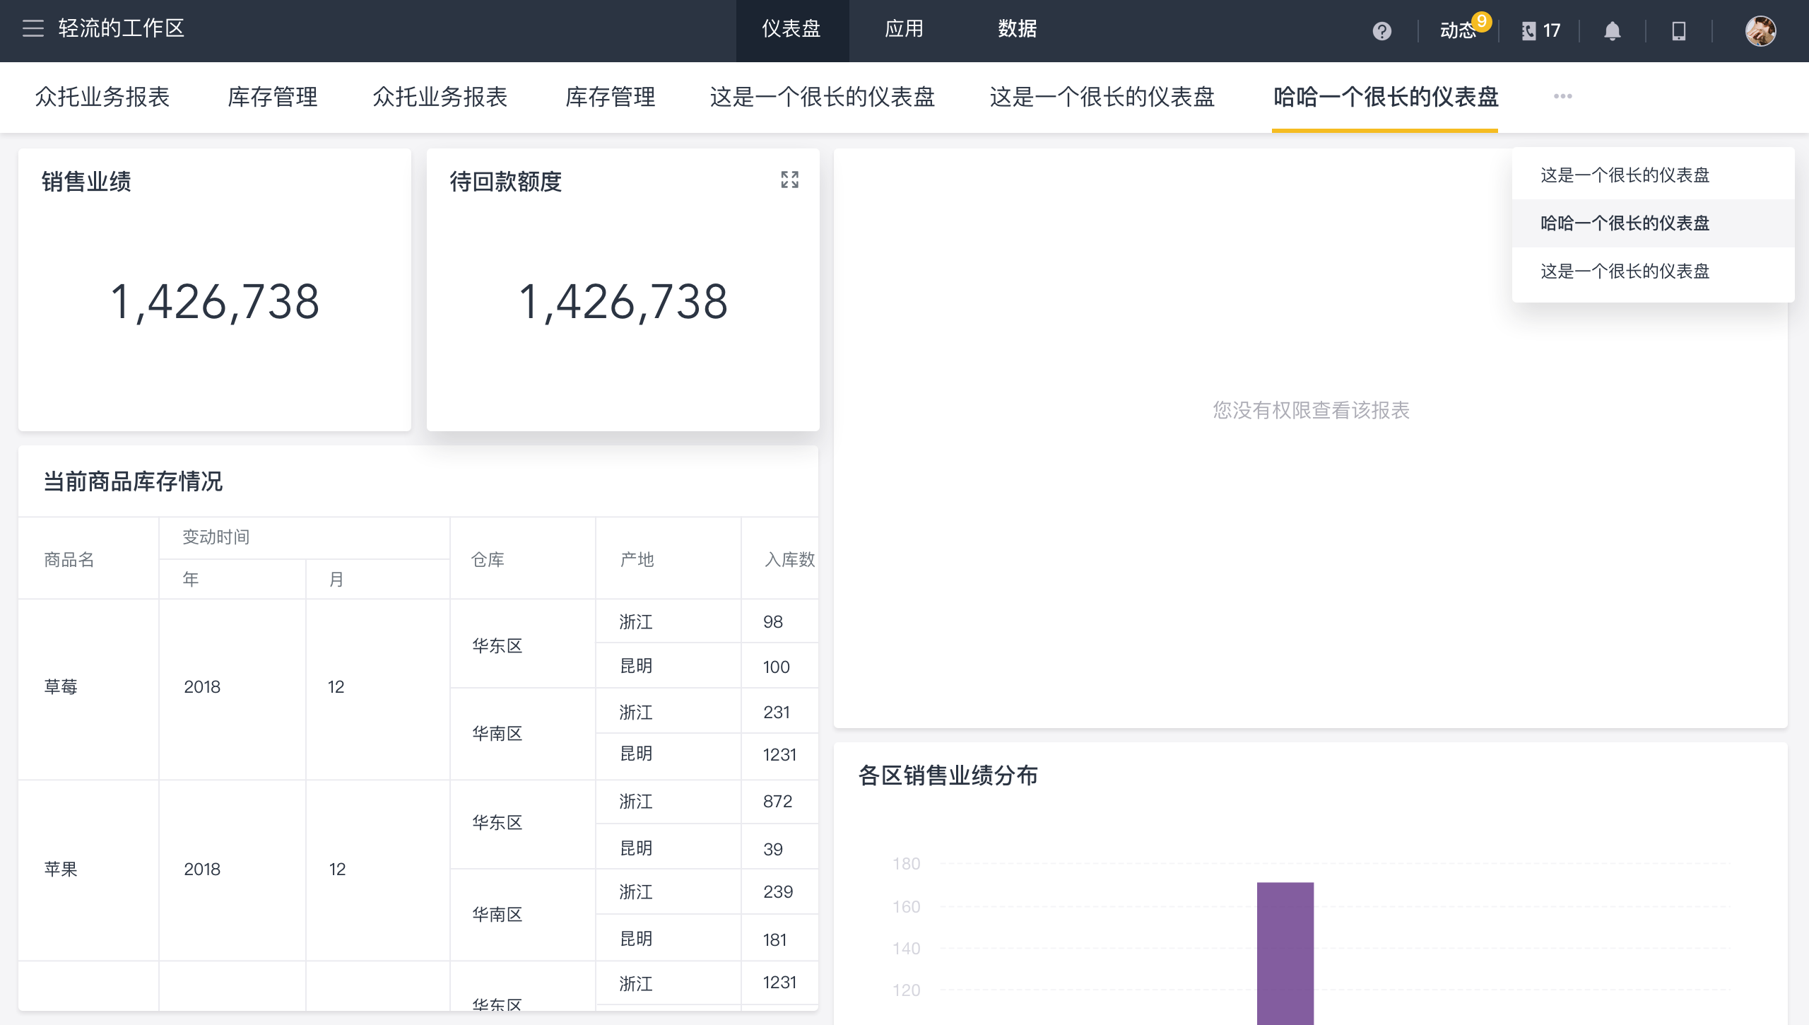Open the first 库存管理 dashboard tab
The height and width of the screenshot is (1025, 1809).
pyautogui.click(x=273, y=97)
